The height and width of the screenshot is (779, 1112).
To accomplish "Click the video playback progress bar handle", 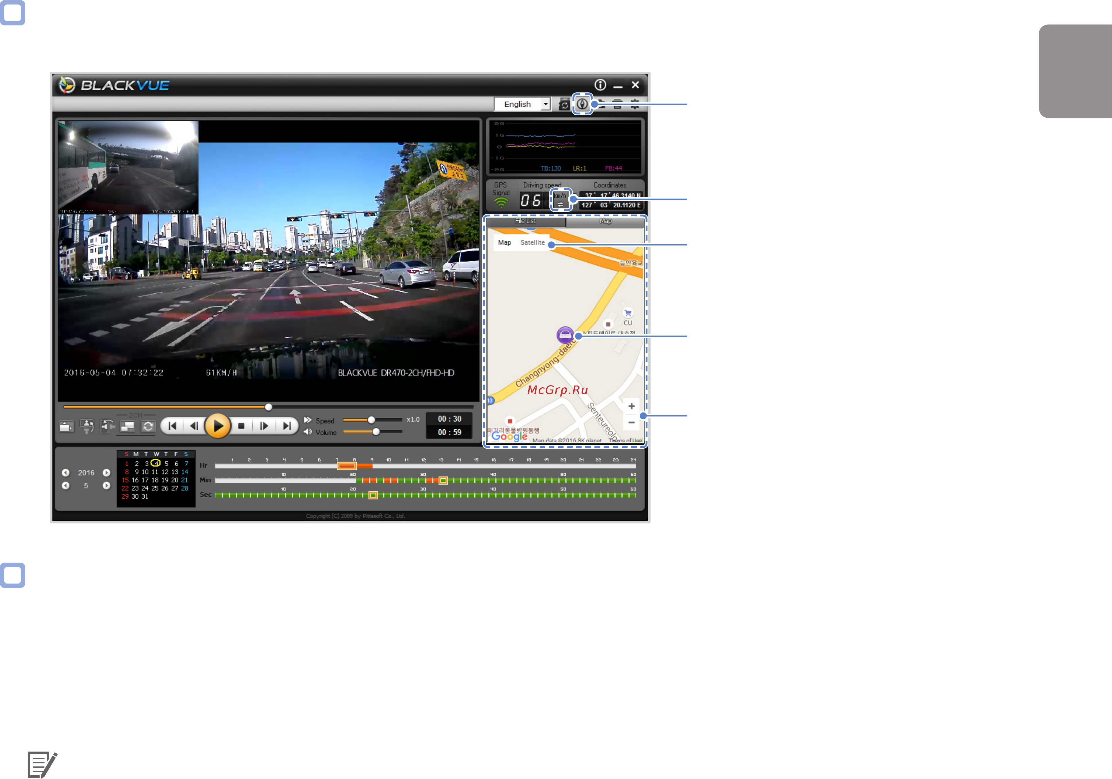I will tap(268, 407).
